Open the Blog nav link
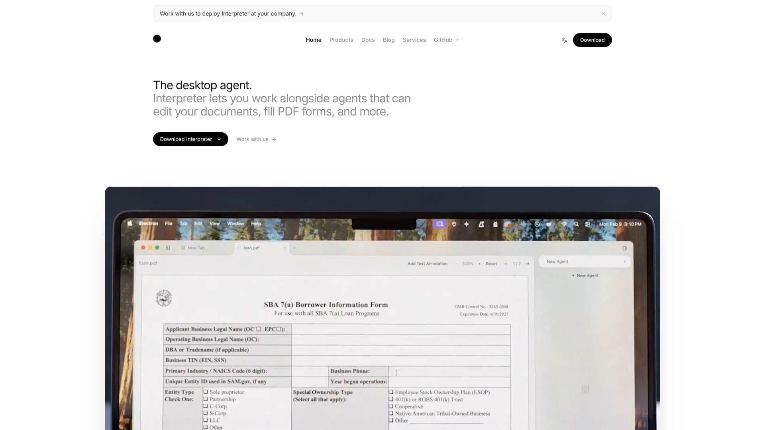The height and width of the screenshot is (430, 765). click(388, 40)
